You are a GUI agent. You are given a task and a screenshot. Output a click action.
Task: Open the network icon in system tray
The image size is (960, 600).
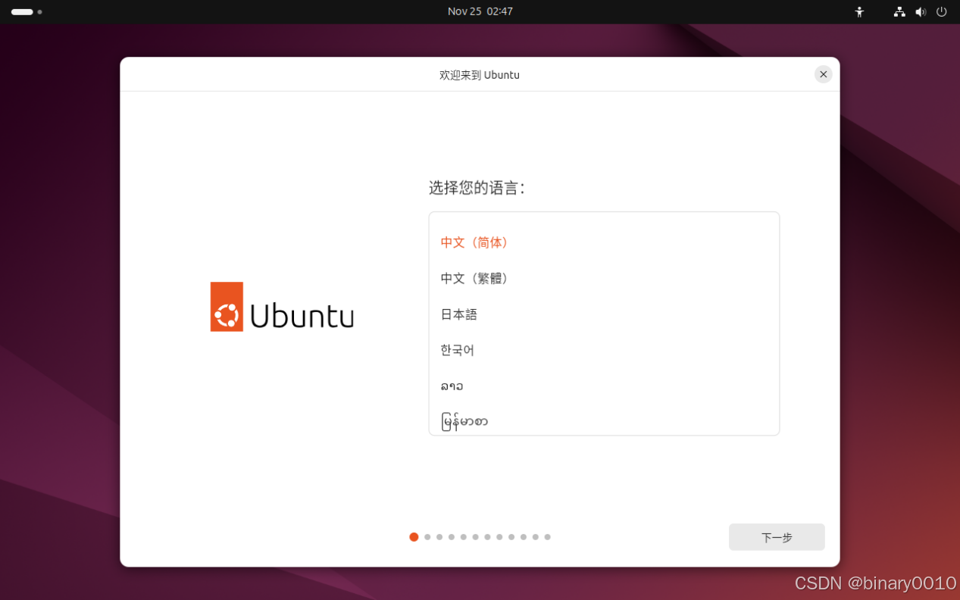(899, 11)
